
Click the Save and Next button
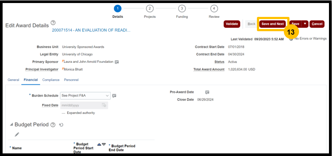coord(273,24)
